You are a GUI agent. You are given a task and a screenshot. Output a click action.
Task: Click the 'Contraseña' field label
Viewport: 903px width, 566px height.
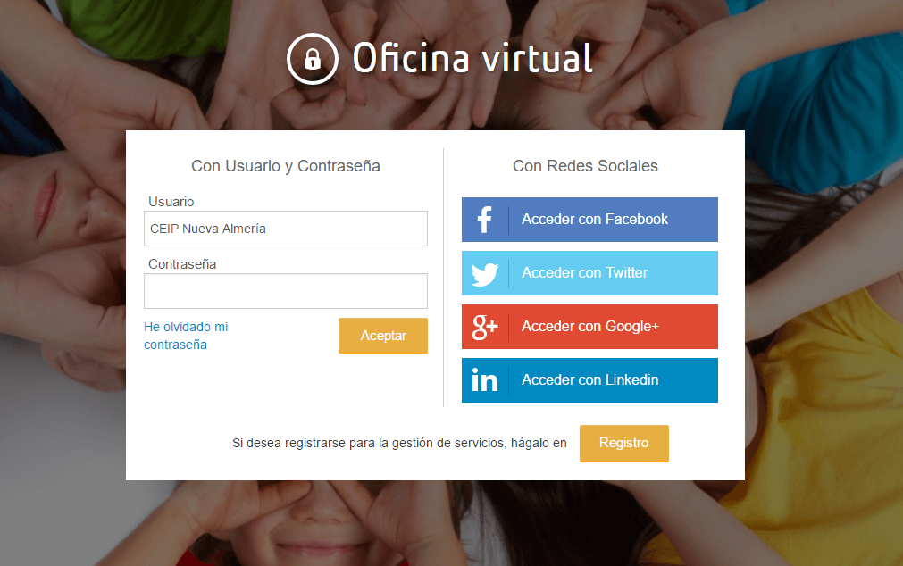(x=182, y=264)
